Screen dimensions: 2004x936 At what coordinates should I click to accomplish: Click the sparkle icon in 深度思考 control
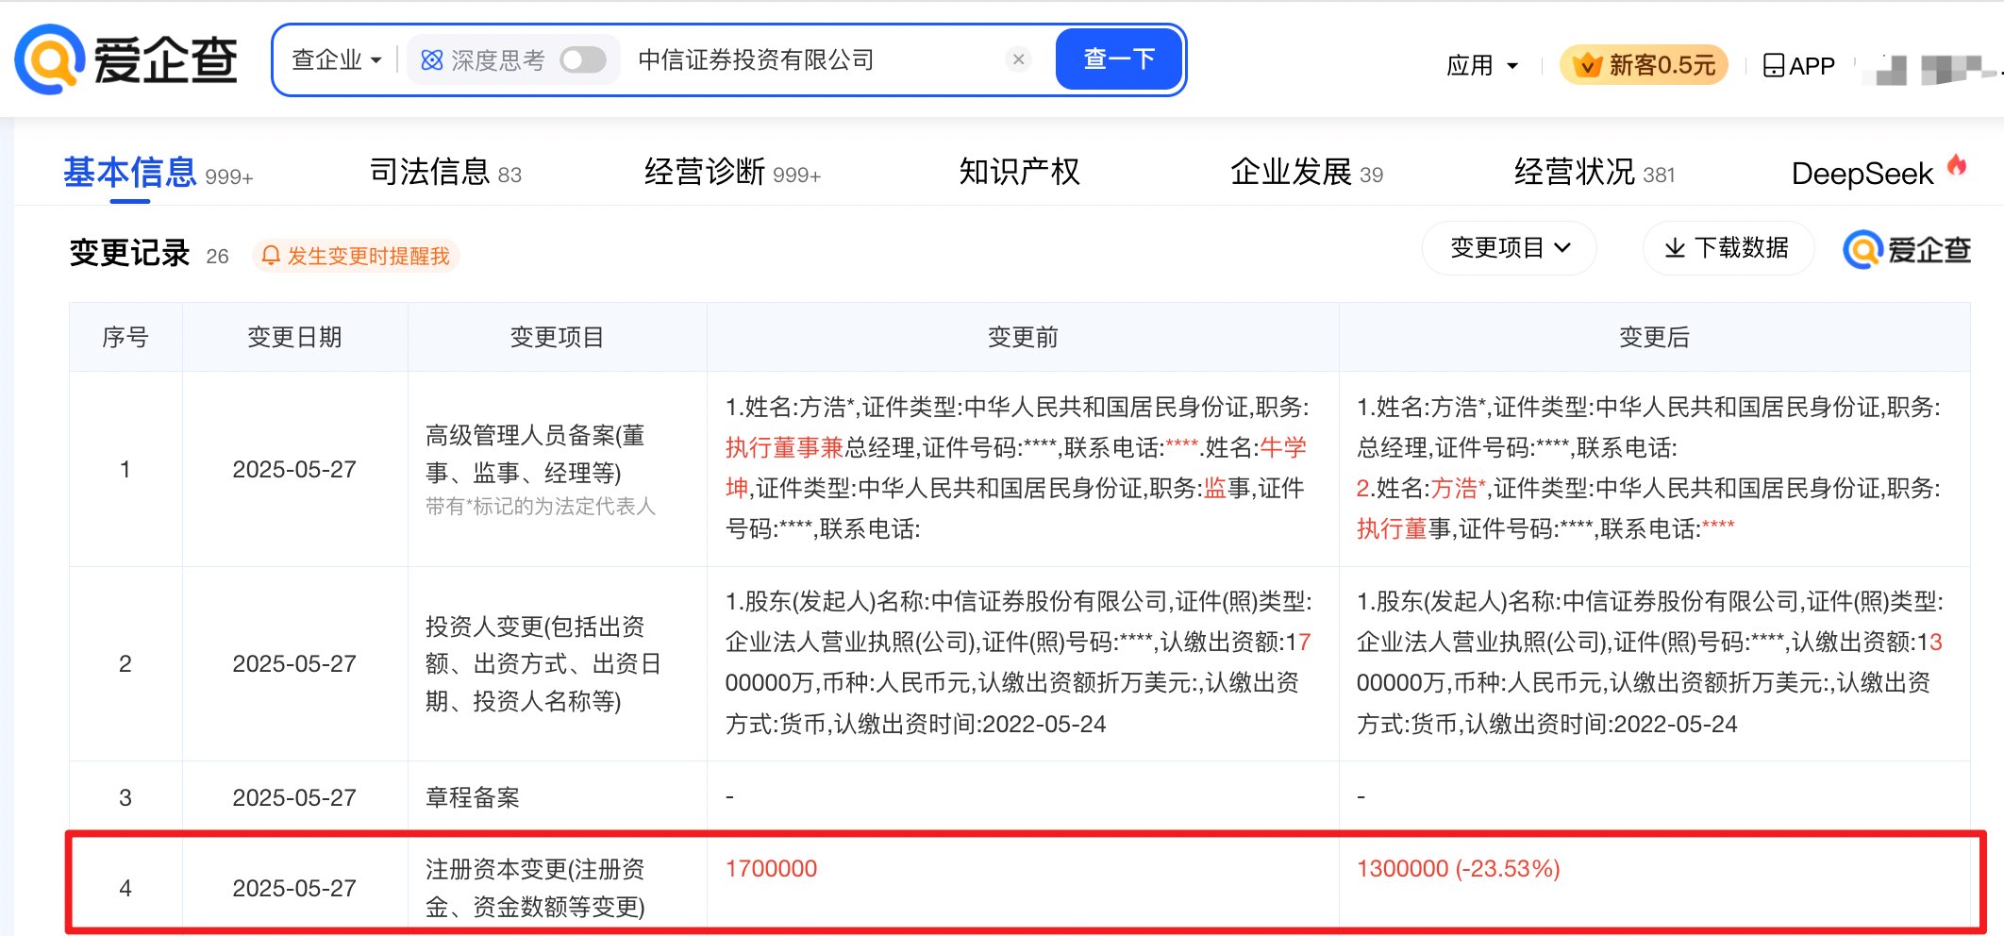[x=432, y=58]
